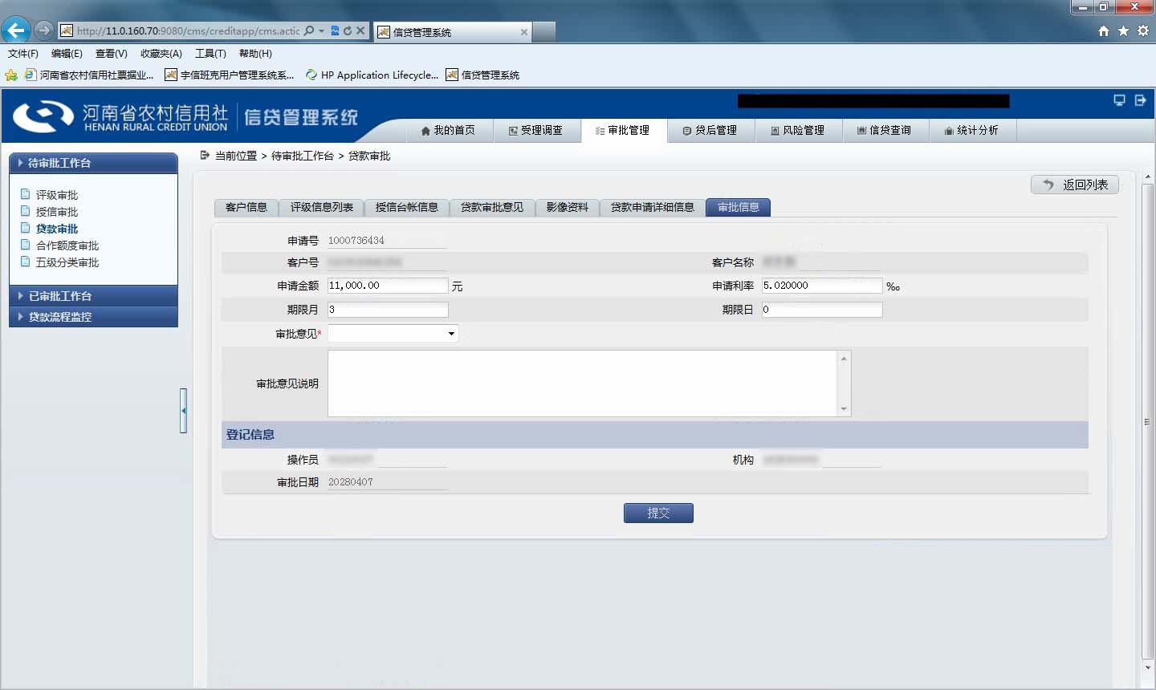
Task: Select the 审批信息 tab
Action: [x=738, y=207]
